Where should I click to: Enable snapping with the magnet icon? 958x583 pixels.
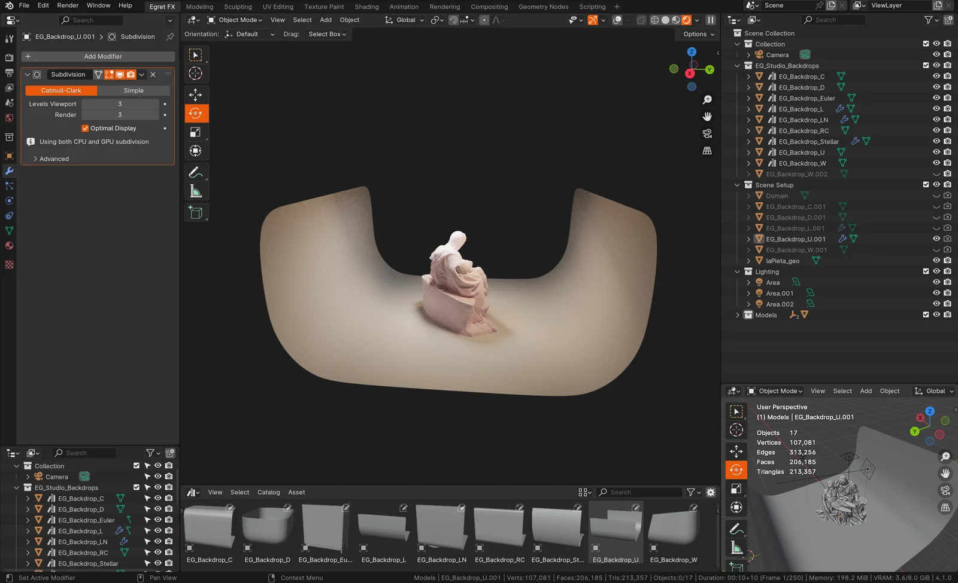(x=453, y=20)
